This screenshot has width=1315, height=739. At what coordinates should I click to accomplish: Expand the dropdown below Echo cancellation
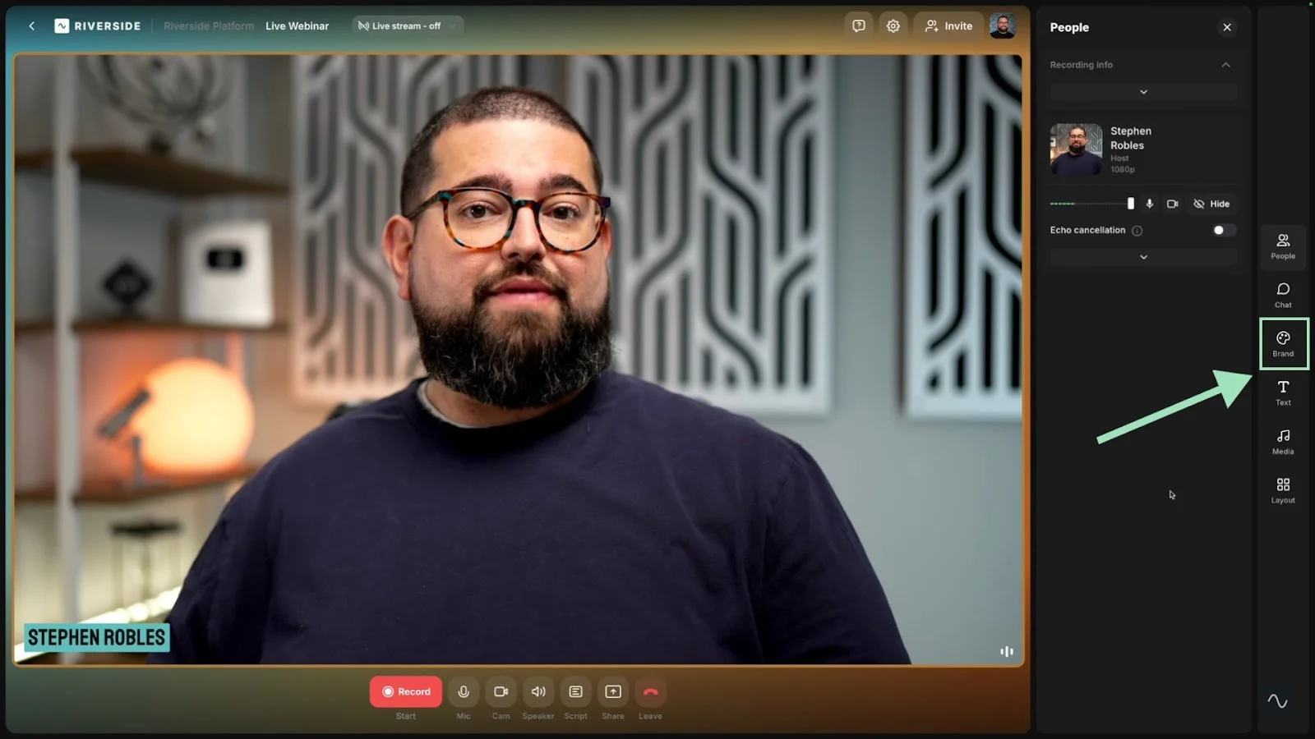point(1142,256)
